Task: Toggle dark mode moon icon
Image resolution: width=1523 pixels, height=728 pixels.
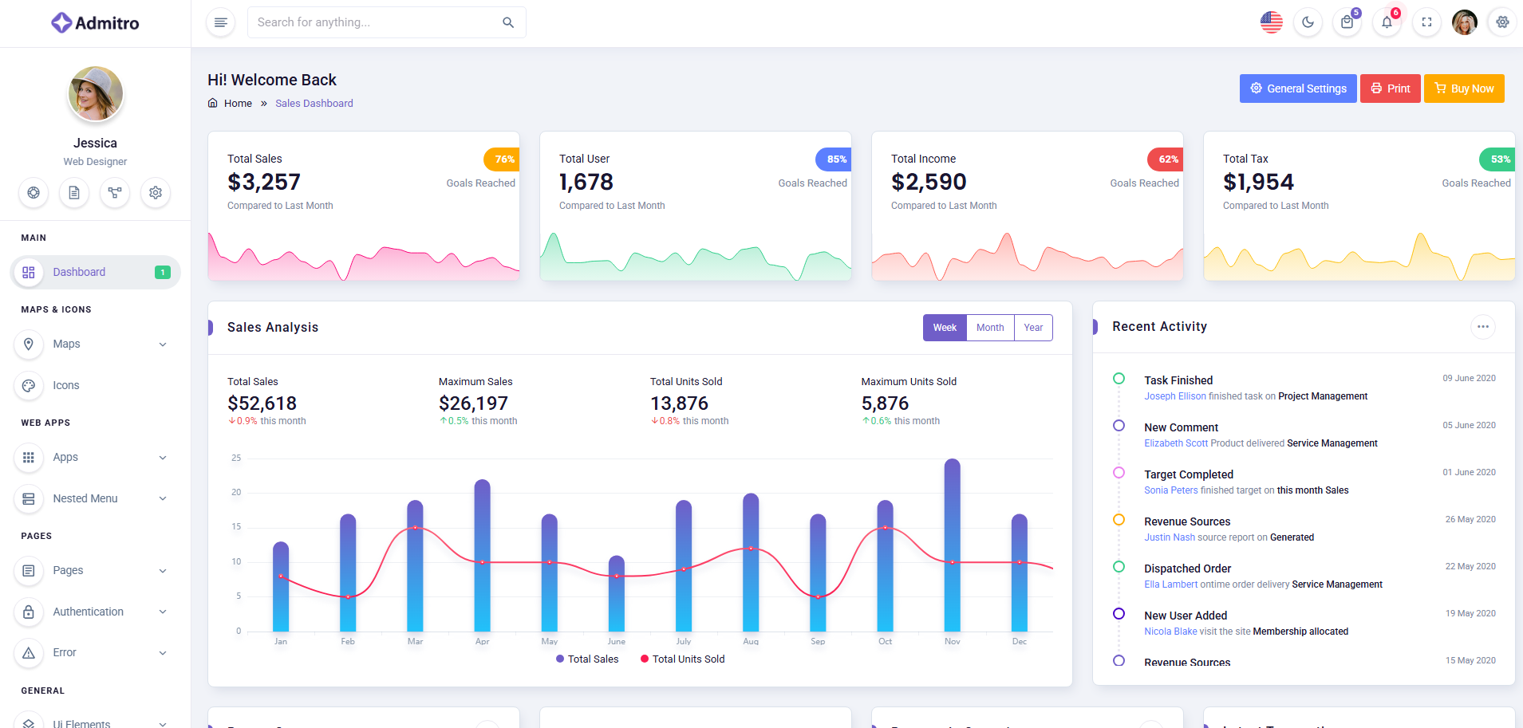Action: (1308, 22)
